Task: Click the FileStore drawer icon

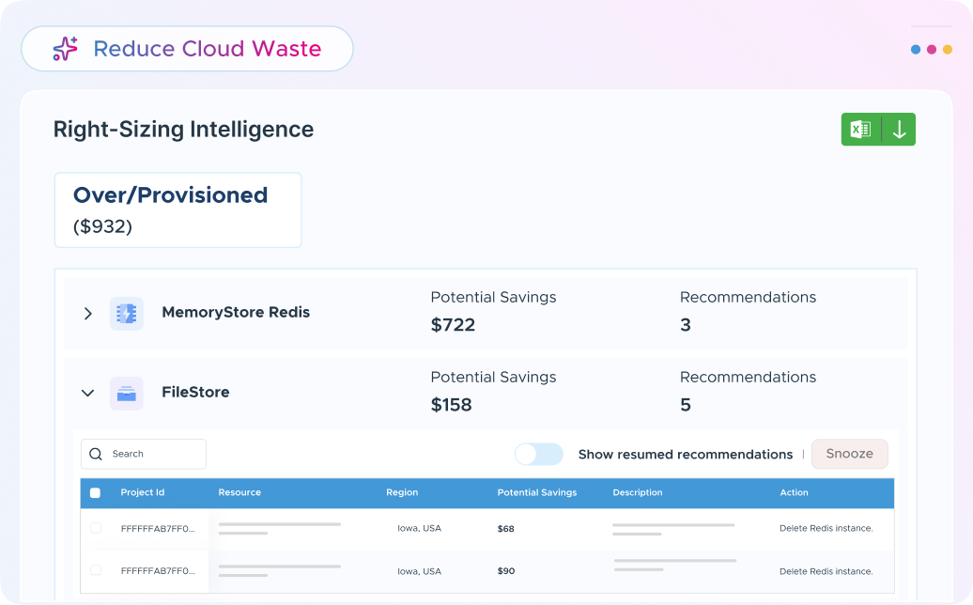Action: coord(126,393)
